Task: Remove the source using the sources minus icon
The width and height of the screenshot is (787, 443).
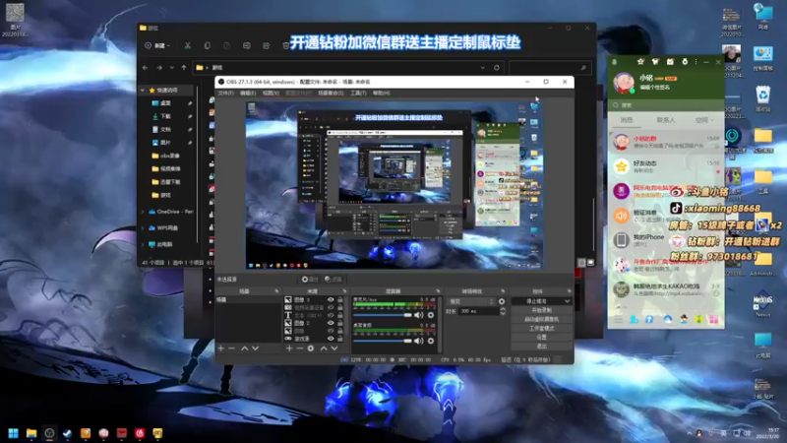Action: (x=300, y=348)
